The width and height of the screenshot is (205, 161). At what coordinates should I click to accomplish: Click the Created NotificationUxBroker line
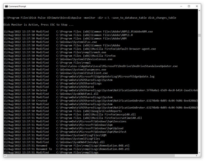coord(101,101)
